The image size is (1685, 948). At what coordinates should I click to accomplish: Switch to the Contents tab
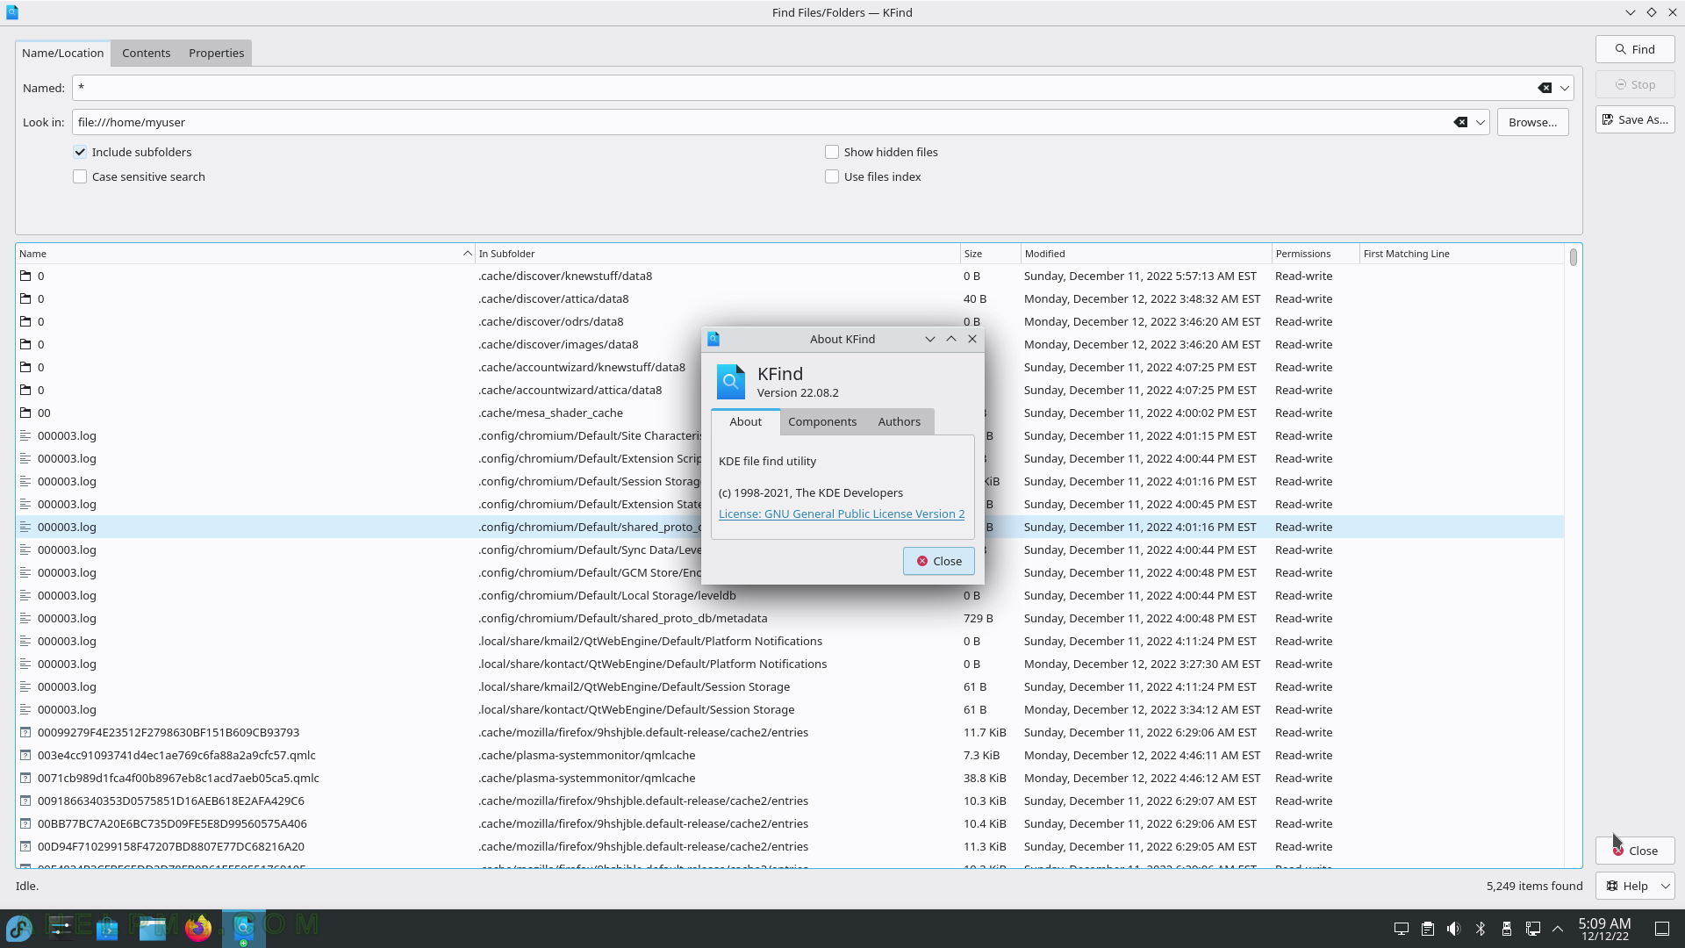coord(146,53)
